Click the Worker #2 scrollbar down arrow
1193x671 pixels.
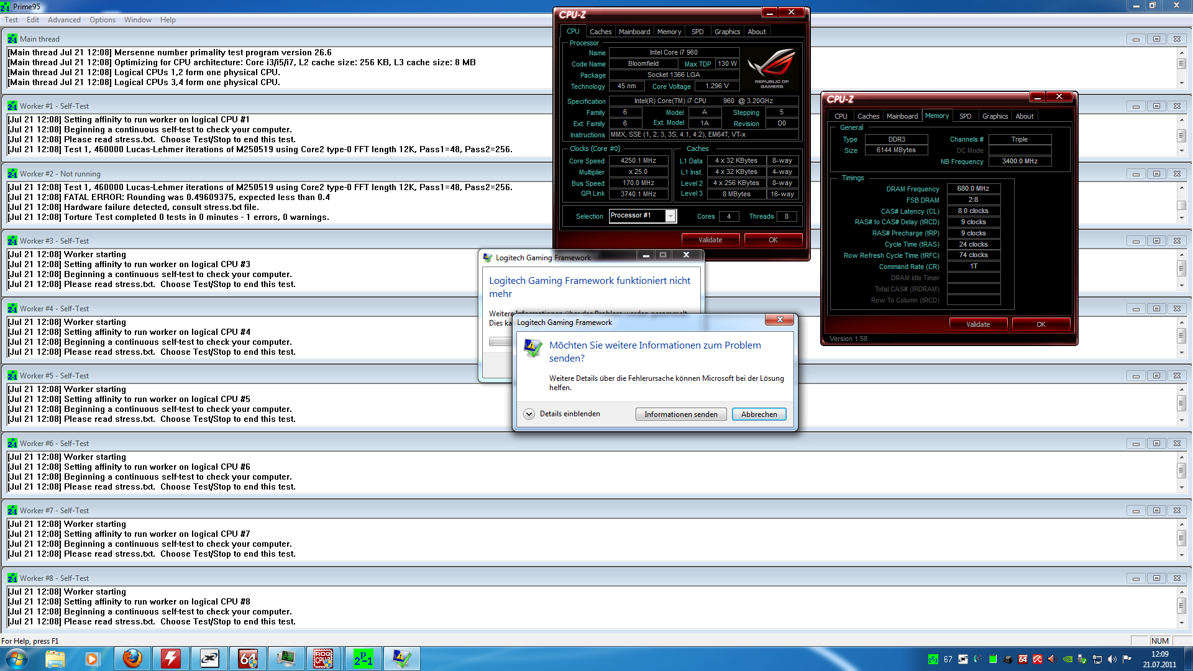coord(1181,218)
